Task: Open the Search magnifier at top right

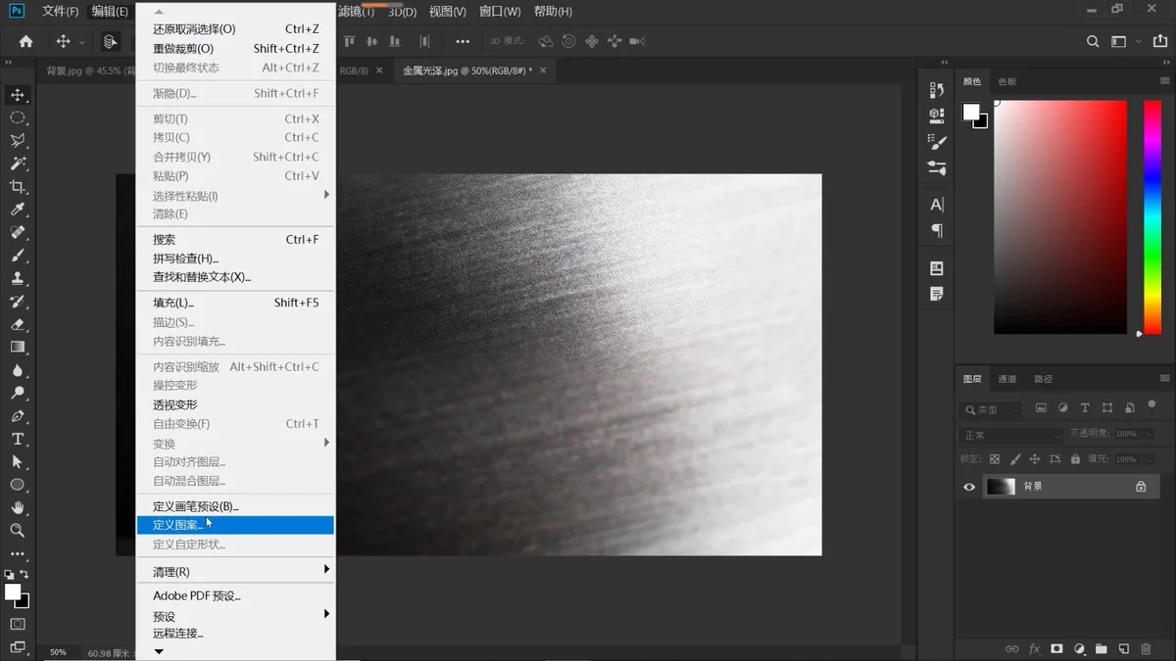Action: (1093, 41)
